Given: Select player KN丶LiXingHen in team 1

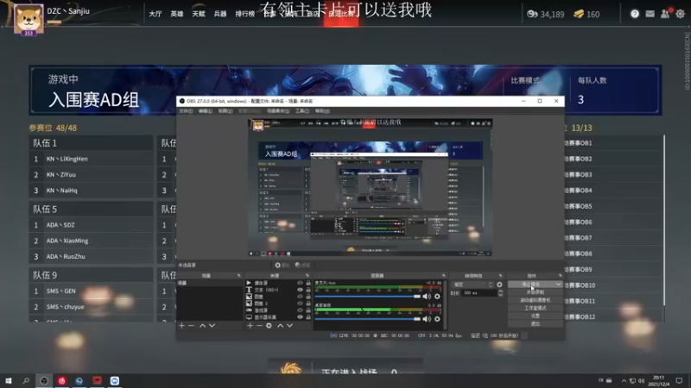Looking at the screenshot, I should click(x=91, y=159).
